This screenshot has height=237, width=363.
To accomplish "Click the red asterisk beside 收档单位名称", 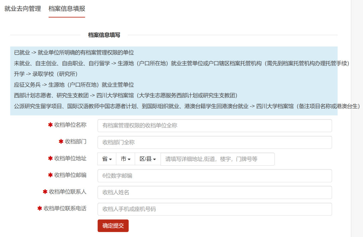I will point(50,125).
